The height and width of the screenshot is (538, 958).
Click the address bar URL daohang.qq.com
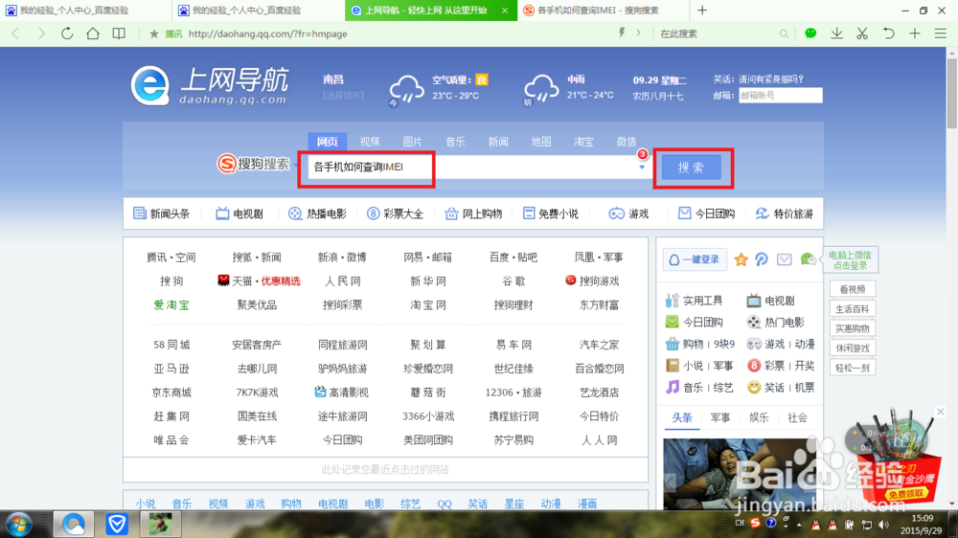(x=267, y=34)
